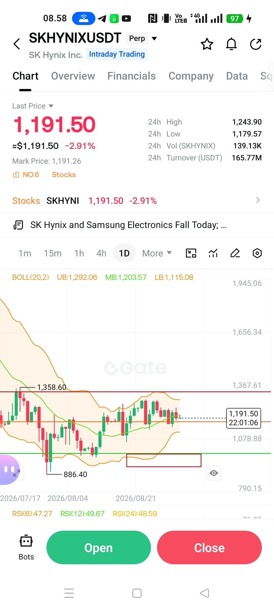Tap the YouTube status bar icon
The image size is (274, 610).
[126, 19]
